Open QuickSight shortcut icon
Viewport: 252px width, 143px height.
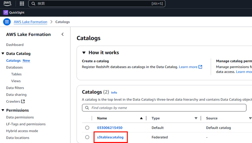(6, 13)
